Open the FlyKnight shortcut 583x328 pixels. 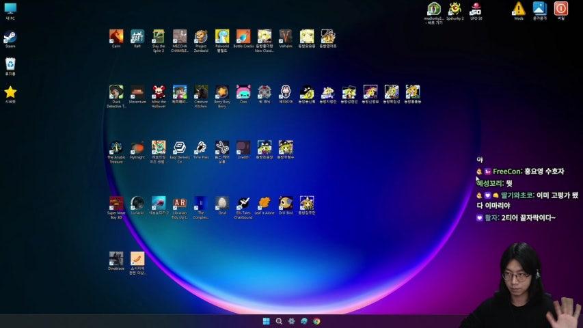(137, 149)
